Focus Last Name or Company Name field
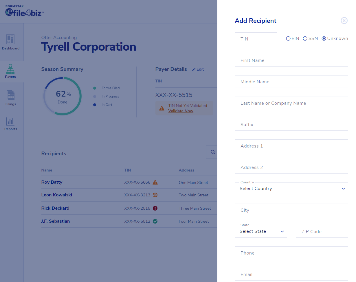Screen dimensions: 356x282 291,103
